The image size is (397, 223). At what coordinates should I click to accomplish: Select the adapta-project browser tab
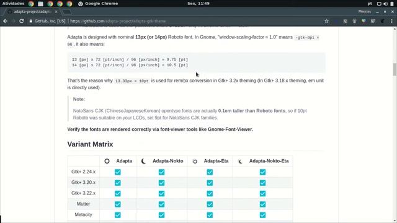click(x=32, y=12)
